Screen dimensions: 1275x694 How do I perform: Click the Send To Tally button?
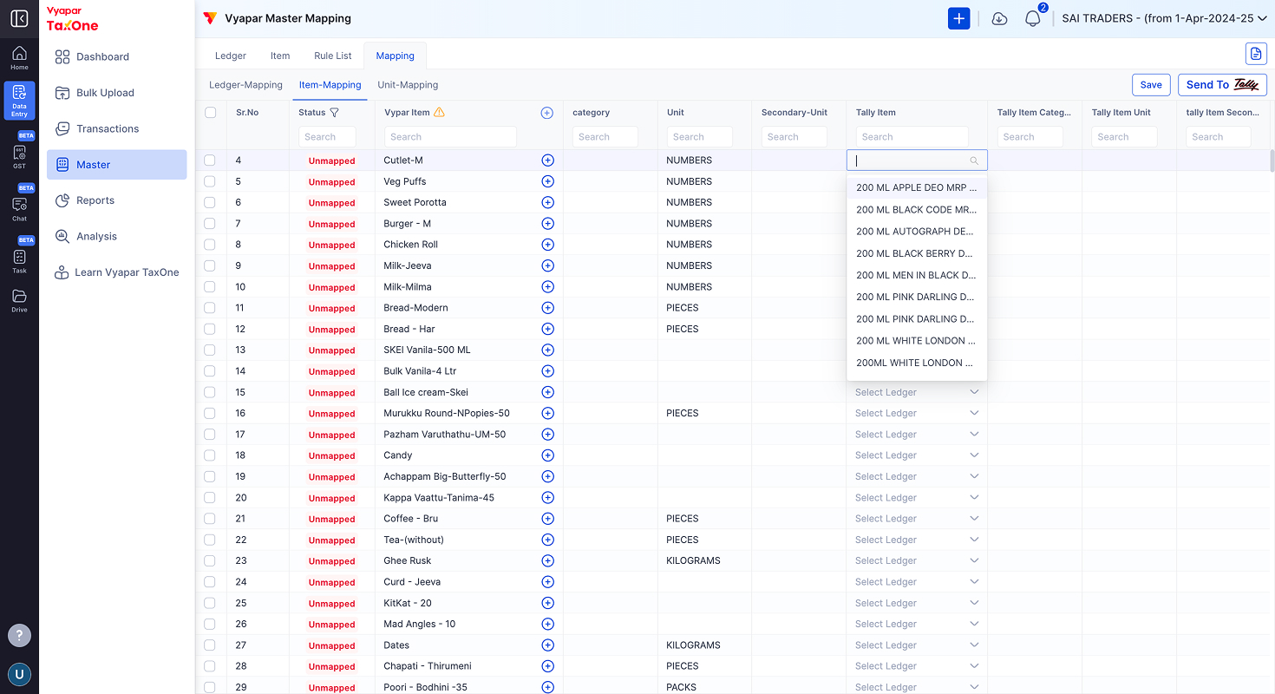click(1222, 85)
